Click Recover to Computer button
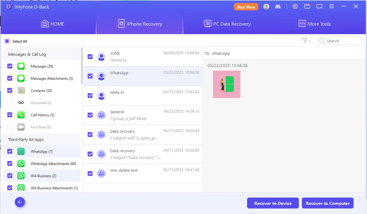 (x=328, y=203)
